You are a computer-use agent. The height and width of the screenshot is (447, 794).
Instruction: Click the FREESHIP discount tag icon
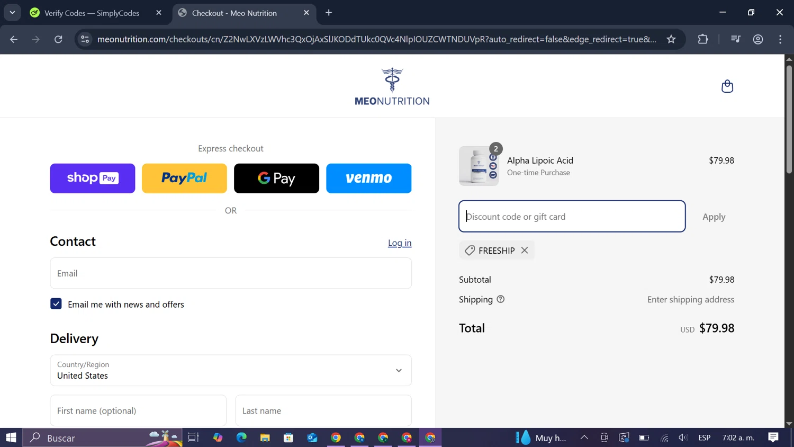[470, 251]
